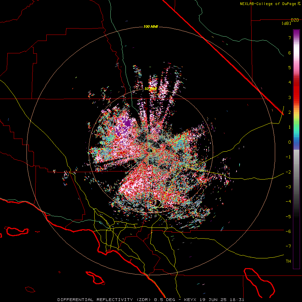The width and height of the screenshot is (302, 302).
Task: Click the 100 NMI range ring label
Action: point(151,27)
